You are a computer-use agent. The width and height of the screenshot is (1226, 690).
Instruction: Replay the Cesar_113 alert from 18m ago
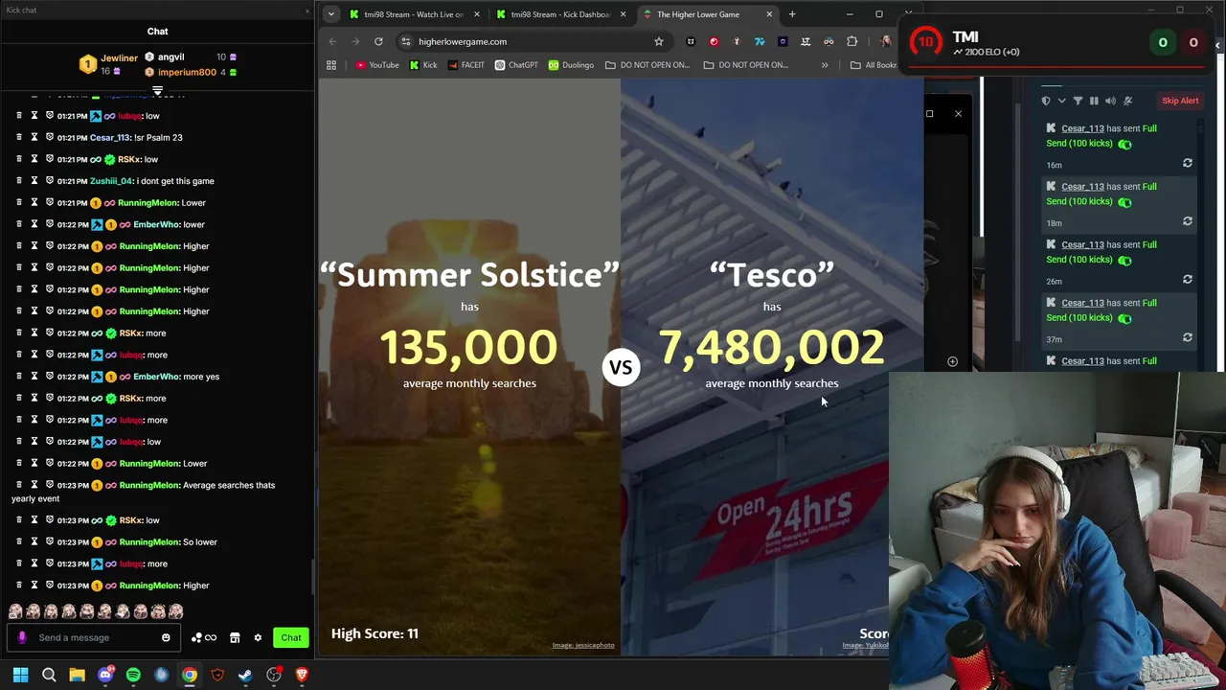point(1188,221)
